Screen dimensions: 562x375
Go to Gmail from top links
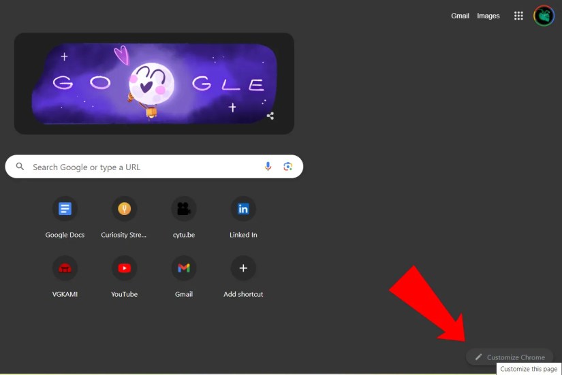click(460, 16)
